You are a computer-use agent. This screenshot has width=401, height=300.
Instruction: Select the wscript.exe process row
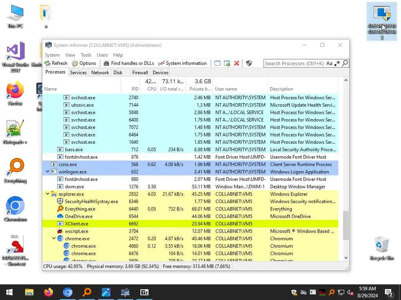(190, 231)
